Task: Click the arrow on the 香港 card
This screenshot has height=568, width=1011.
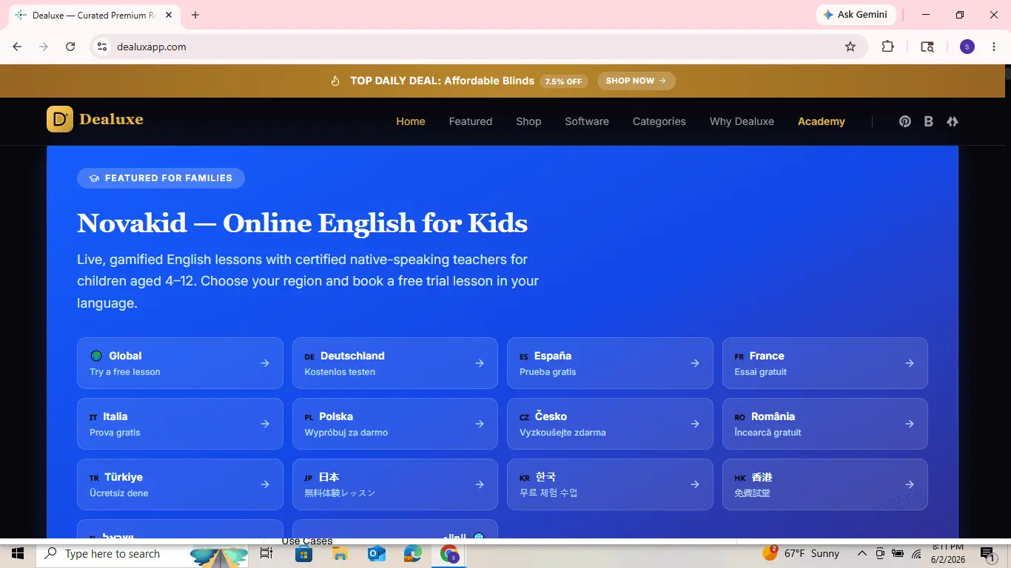Action: (x=910, y=484)
